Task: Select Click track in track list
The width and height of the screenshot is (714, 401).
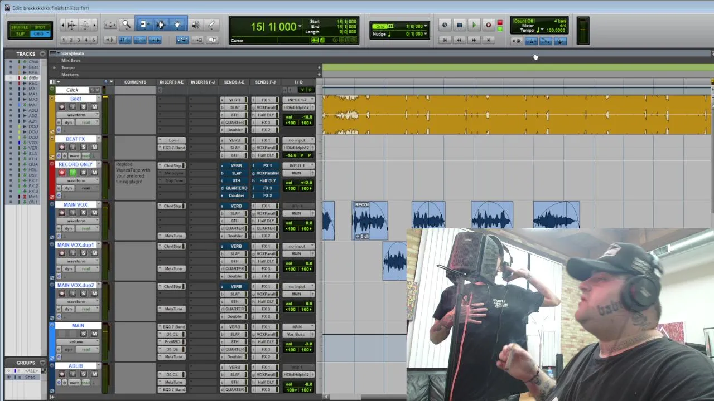Action: click(x=33, y=62)
